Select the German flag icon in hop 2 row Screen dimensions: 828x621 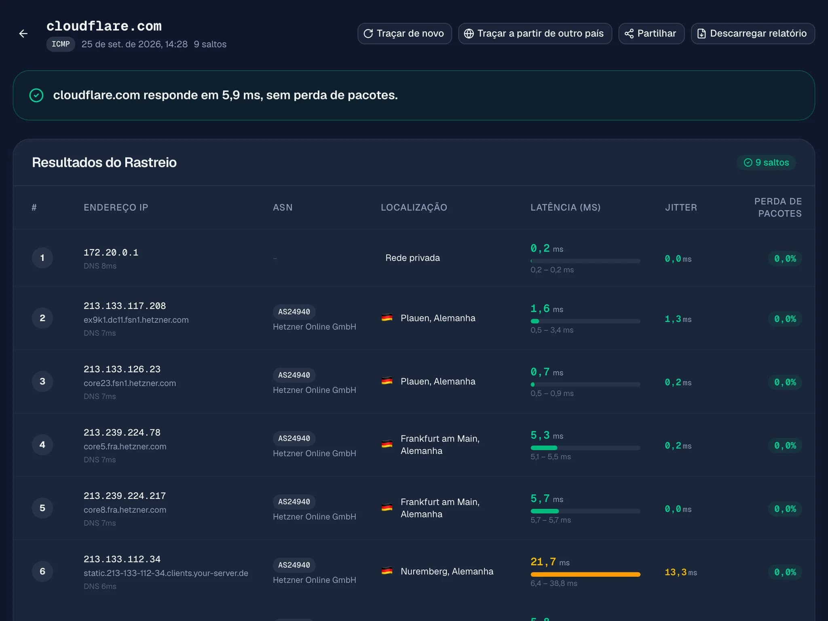pyautogui.click(x=387, y=318)
